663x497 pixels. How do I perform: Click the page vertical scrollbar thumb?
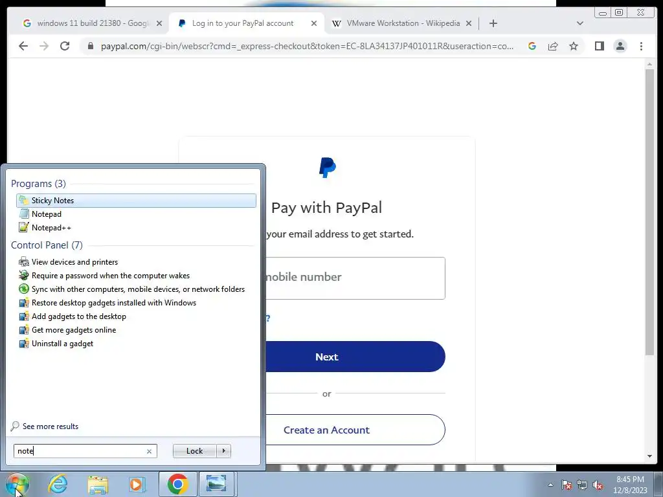(649, 212)
